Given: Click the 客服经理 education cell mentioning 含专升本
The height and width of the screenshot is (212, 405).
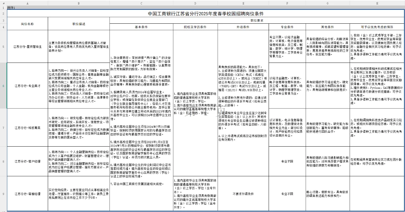Looking at the screenshot, I should (x=195, y=193).
